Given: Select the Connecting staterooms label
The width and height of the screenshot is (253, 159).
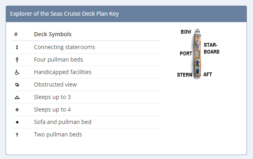Looking at the screenshot, I should pyautogui.click(x=64, y=47).
